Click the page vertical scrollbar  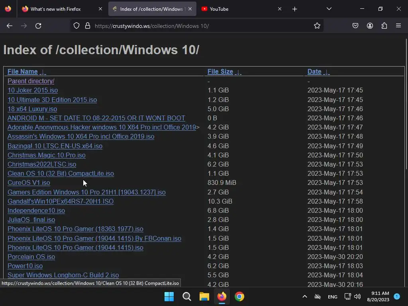[x=406, y=104]
